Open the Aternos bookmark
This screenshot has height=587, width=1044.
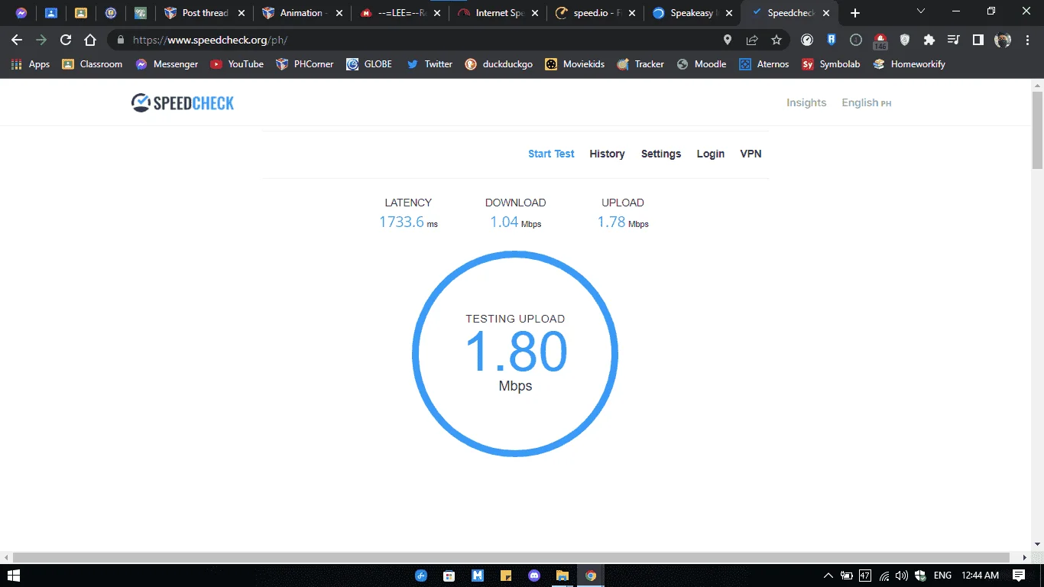(x=764, y=64)
